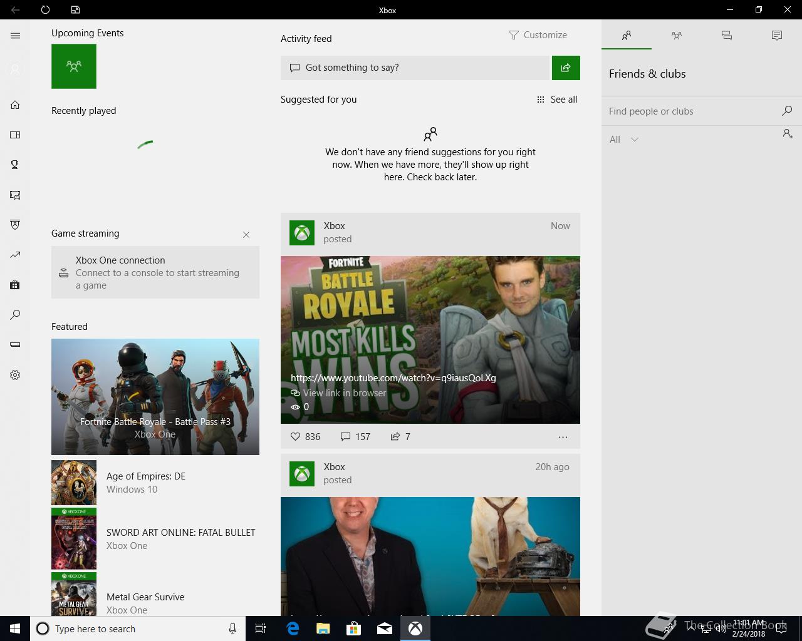802x641 pixels.
Task: Click View link in browser
Action: pos(338,393)
